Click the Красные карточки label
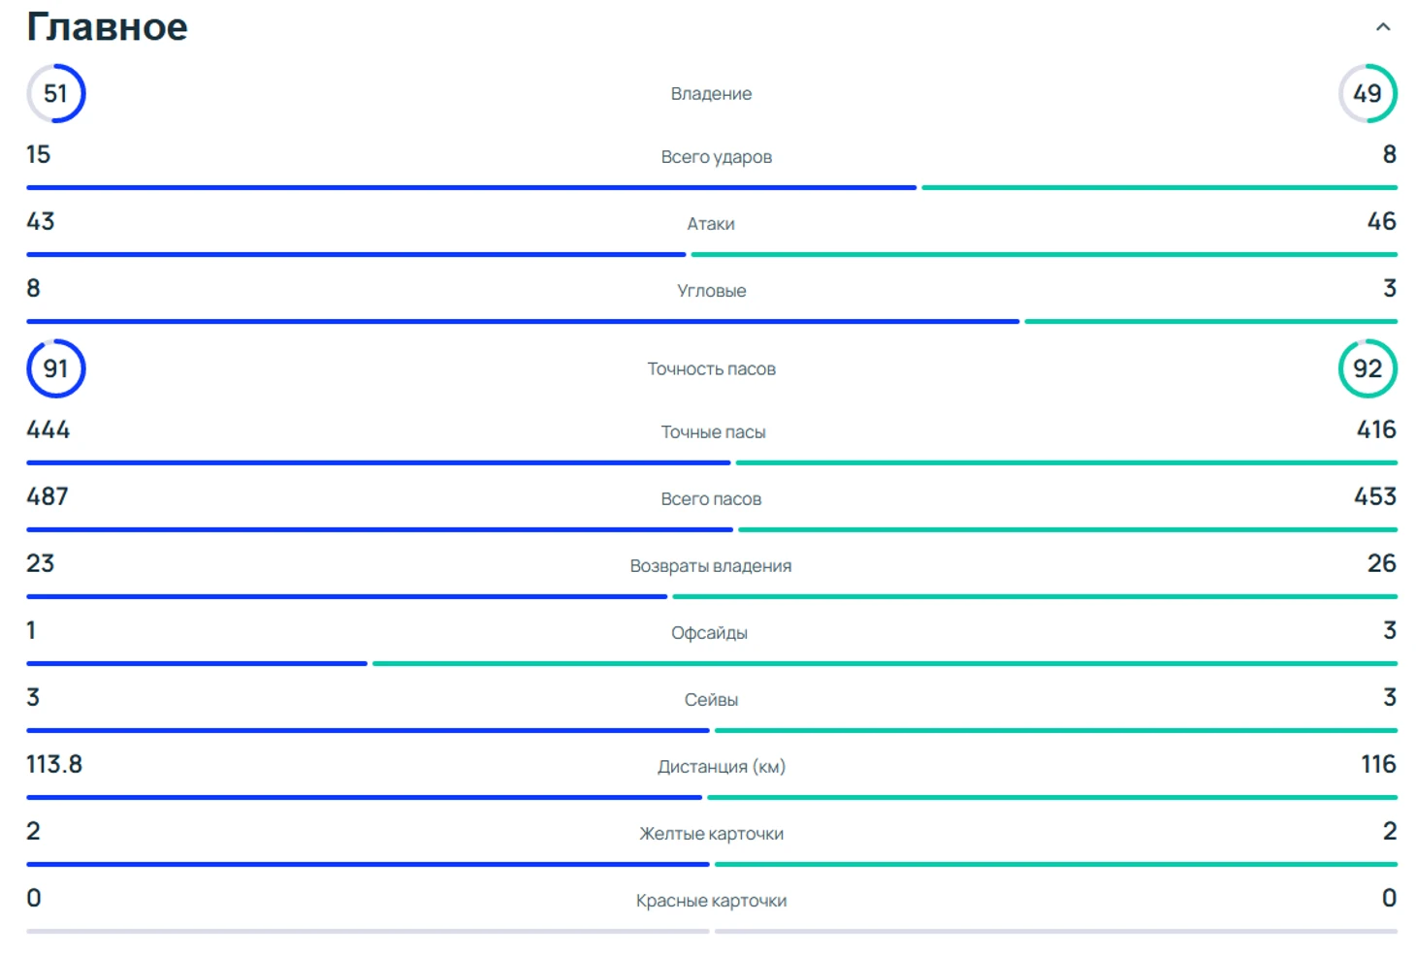Viewport: 1416px width, 954px height. [x=711, y=901]
